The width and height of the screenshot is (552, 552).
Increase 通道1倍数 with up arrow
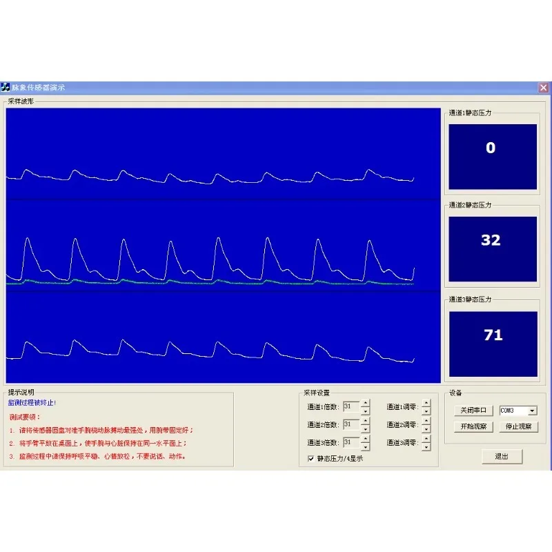pyautogui.click(x=365, y=403)
